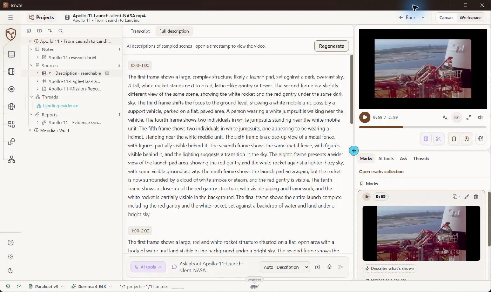Image resolution: width=491 pixels, height=292 pixels.
Task: Click the microphone icon in the ask bar
Action: click(329, 267)
